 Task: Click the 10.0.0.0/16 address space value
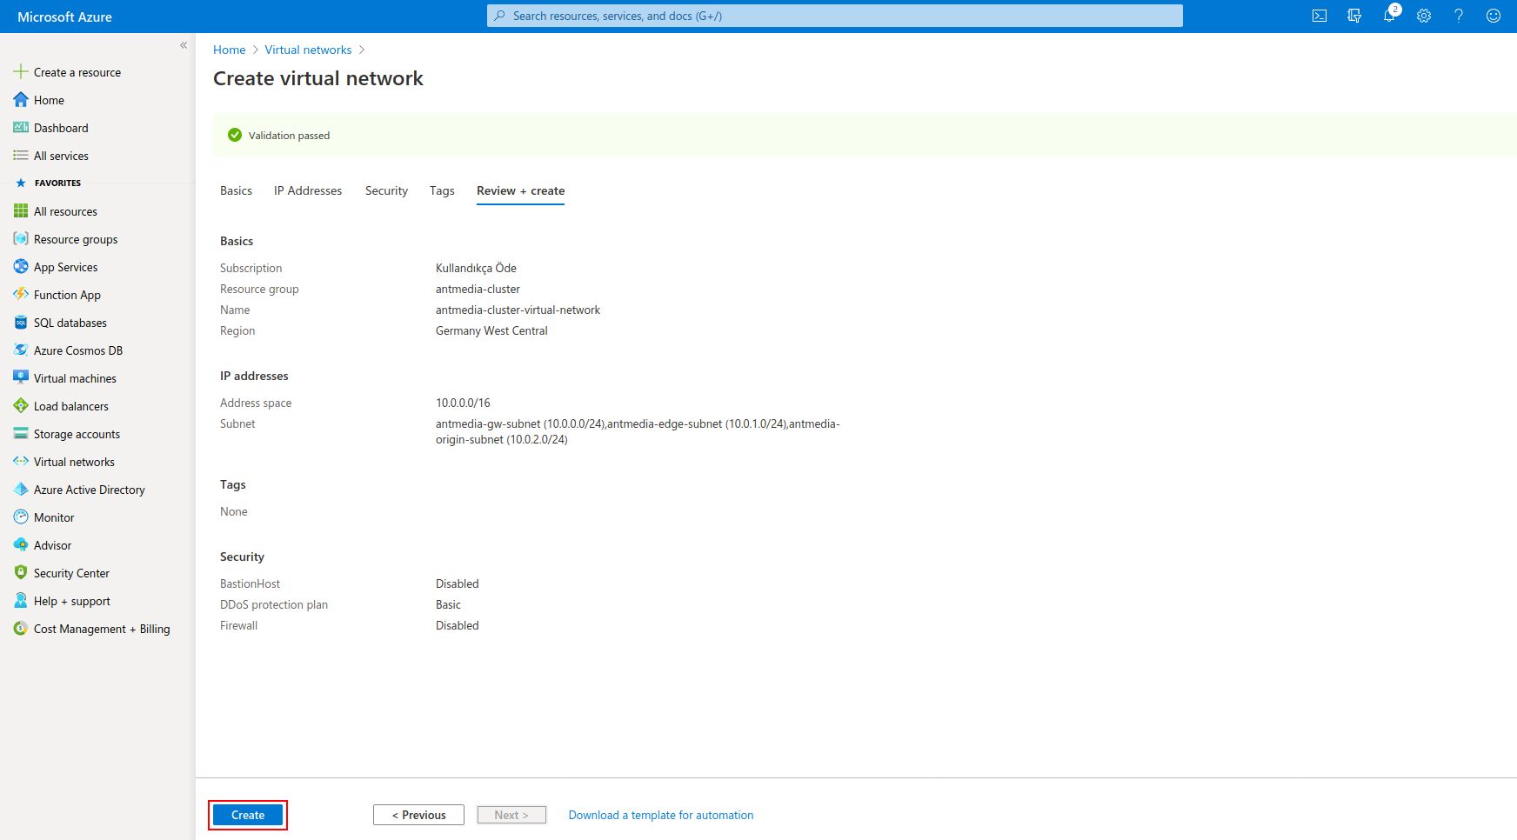pyautogui.click(x=463, y=403)
